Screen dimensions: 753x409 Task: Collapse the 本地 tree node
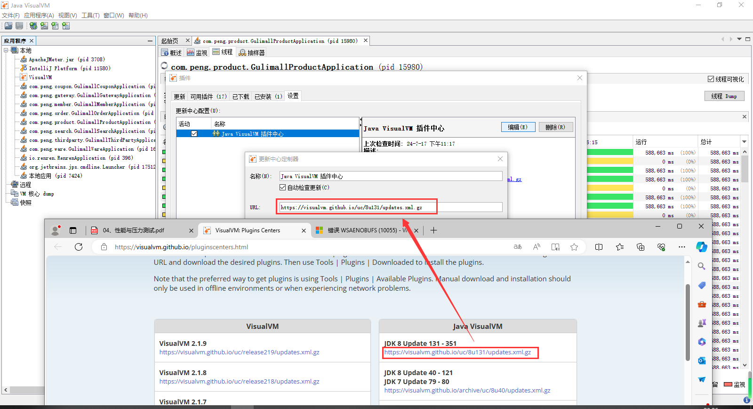click(6, 50)
